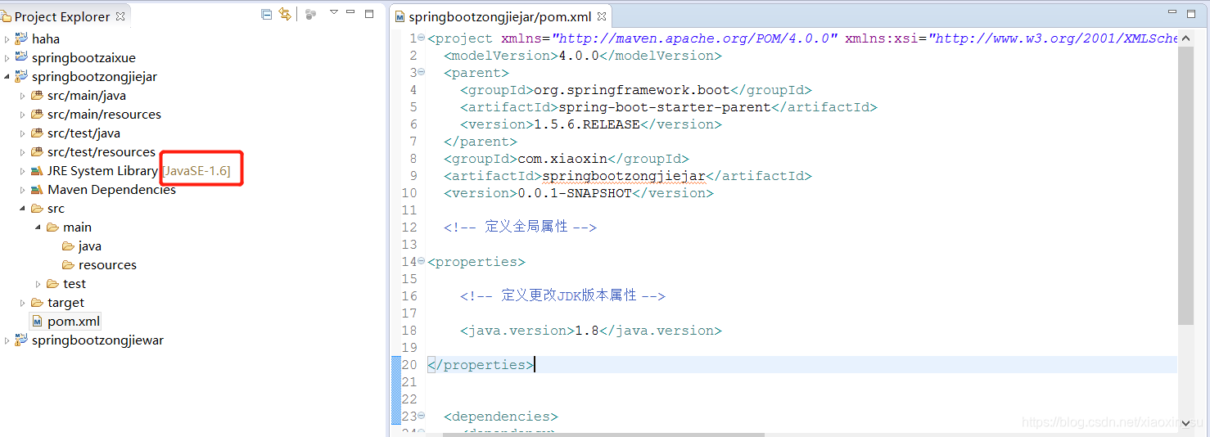Collapse the springbootzongjiejar project node
The width and height of the screenshot is (1210, 437).
pos(7,76)
